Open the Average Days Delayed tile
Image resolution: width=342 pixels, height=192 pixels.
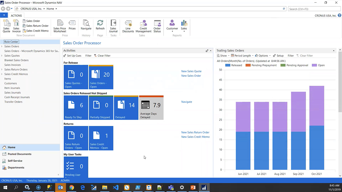pos(151,108)
